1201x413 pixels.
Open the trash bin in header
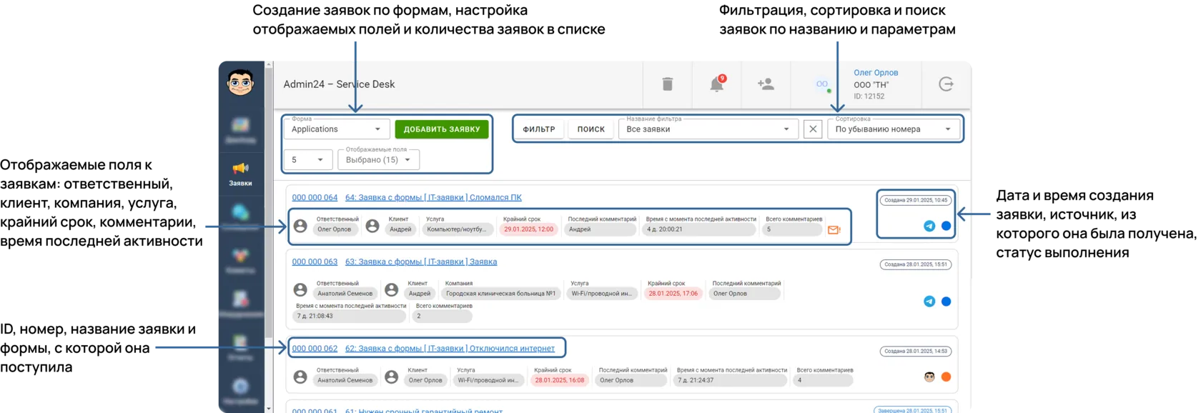(667, 84)
